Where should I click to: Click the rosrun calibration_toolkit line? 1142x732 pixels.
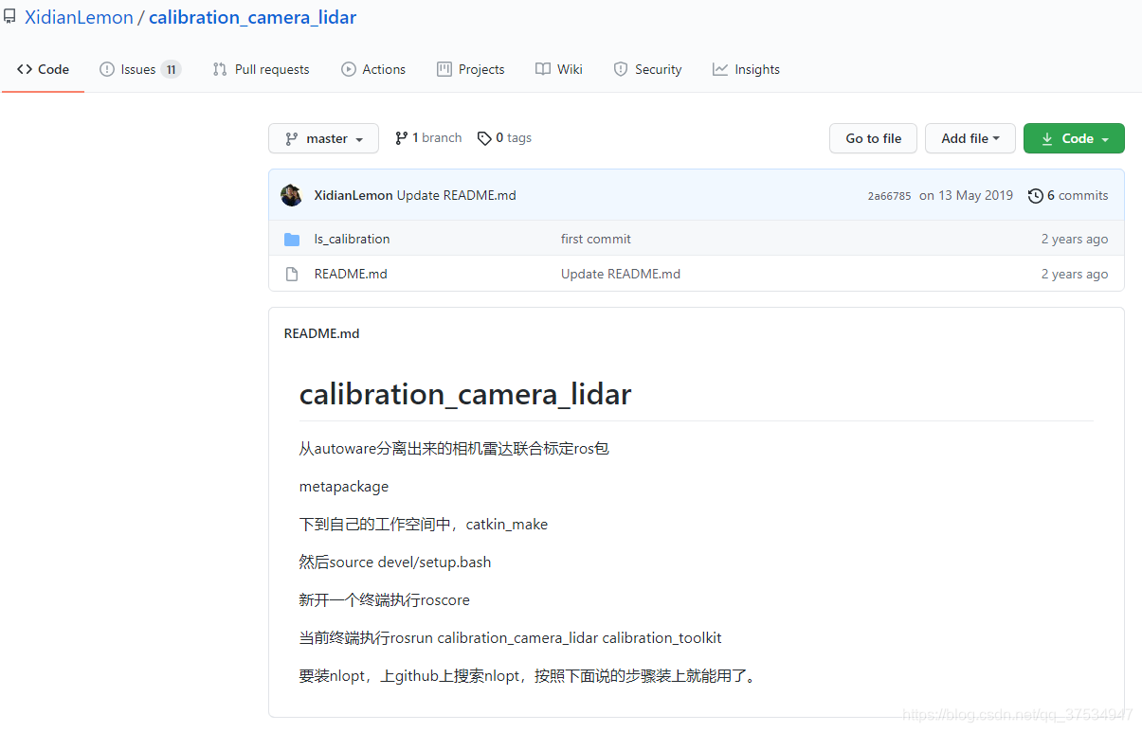click(511, 638)
